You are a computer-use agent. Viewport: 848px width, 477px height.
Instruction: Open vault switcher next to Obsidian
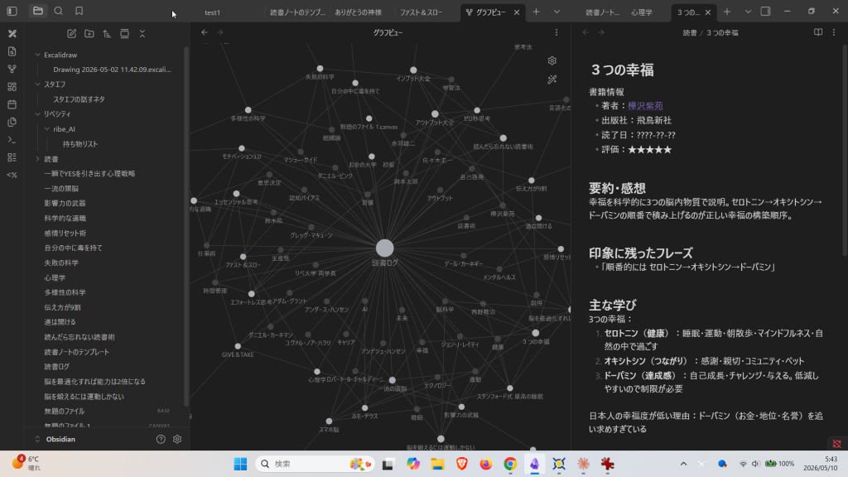pyautogui.click(x=37, y=439)
